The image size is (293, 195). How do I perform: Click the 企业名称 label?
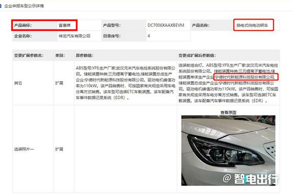[23, 36]
